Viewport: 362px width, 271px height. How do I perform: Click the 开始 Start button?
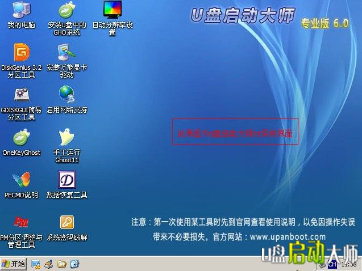point(14,264)
